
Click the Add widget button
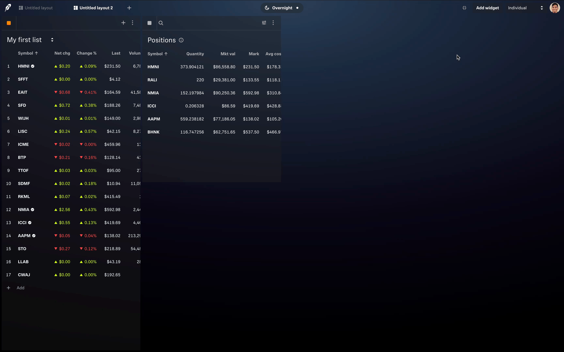(x=487, y=8)
